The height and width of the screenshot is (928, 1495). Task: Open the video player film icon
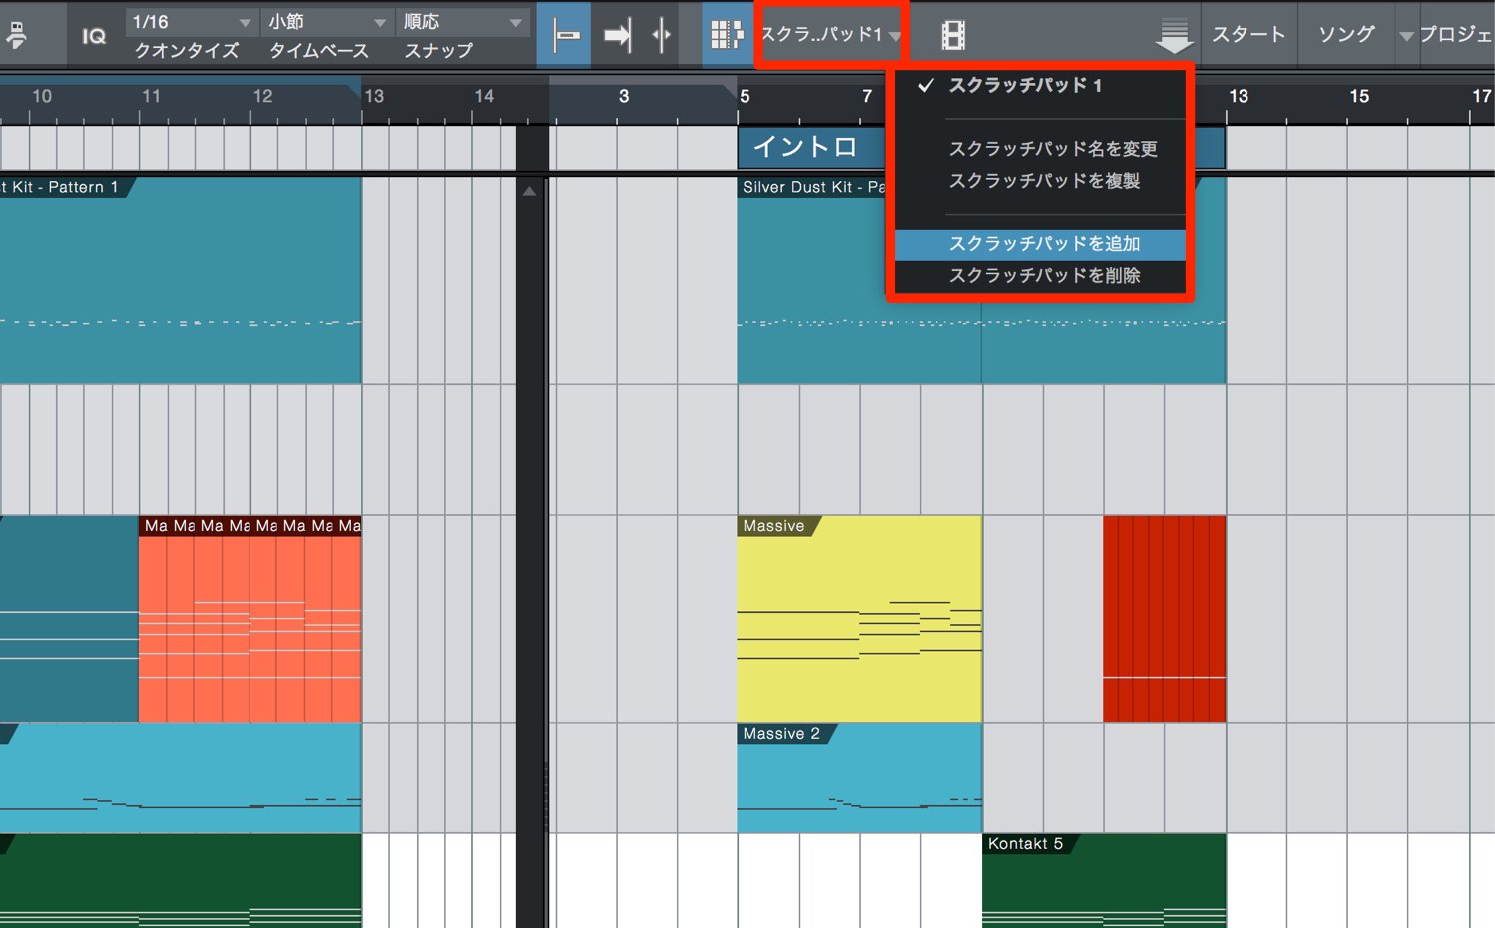[953, 36]
